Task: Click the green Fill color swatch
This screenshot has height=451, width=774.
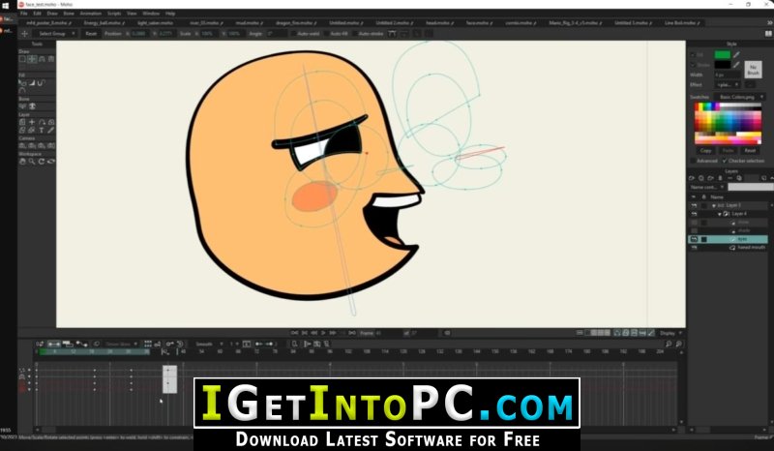Action: pos(722,55)
